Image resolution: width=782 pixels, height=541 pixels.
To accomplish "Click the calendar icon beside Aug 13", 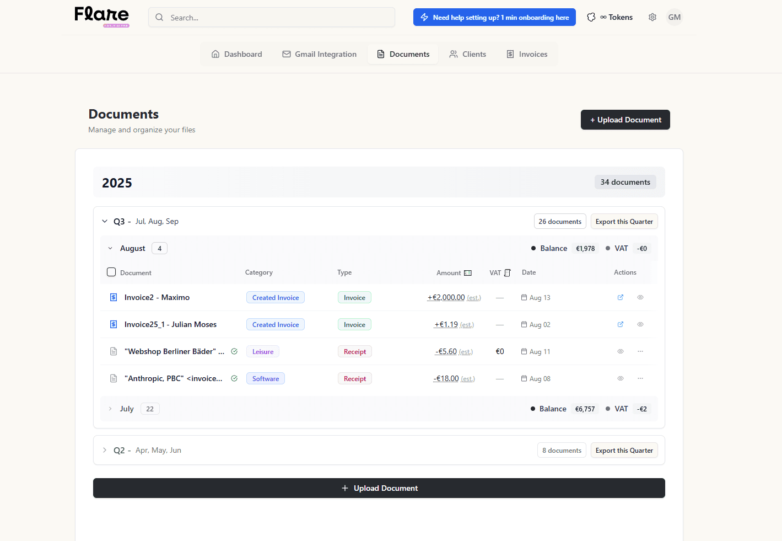I will 524,297.
